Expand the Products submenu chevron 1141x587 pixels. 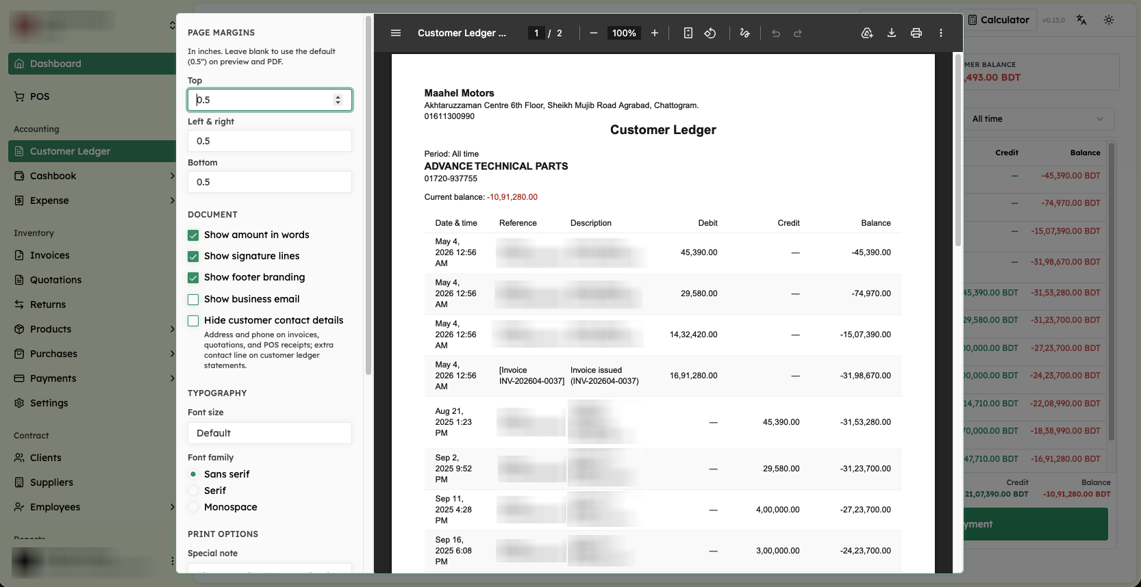pos(172,329)
